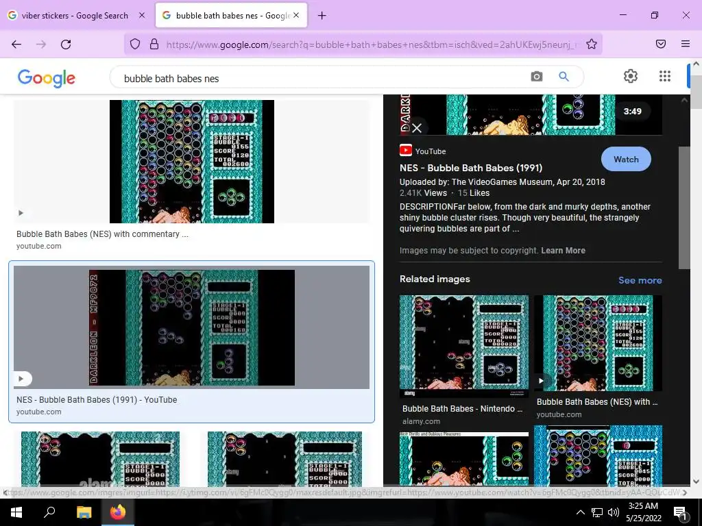Open the notification center icon
The width and height of the screenshot is (702, 526).
click(680, 512)
